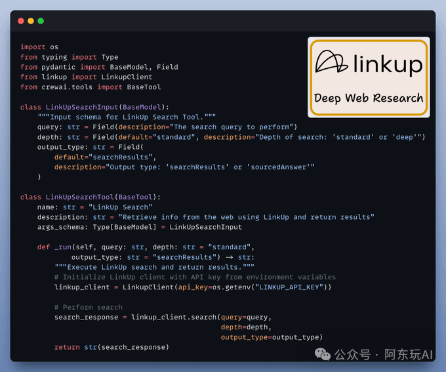Click the 'Input schema for LinkUp Search Tool' docstring
The image size is (446, 372).
click(x=127, y=117)
